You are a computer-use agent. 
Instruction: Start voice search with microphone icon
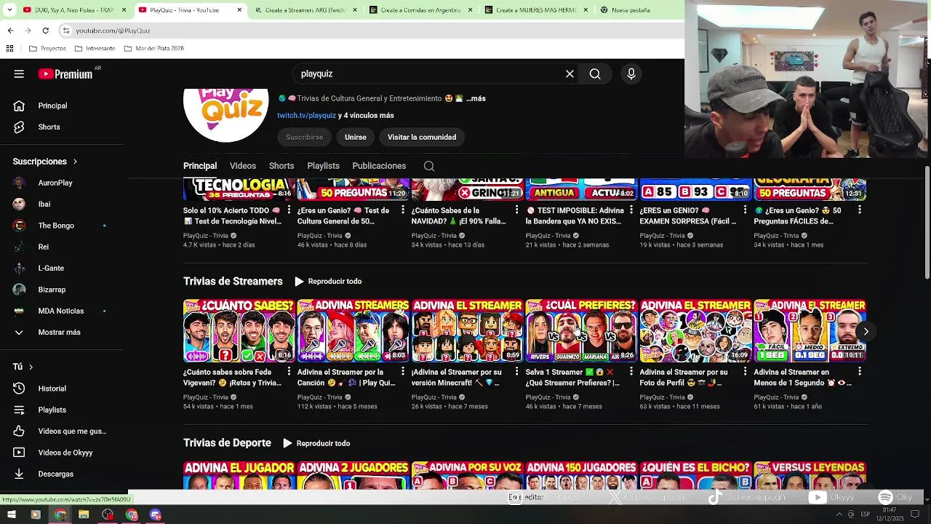click(631, 74)
